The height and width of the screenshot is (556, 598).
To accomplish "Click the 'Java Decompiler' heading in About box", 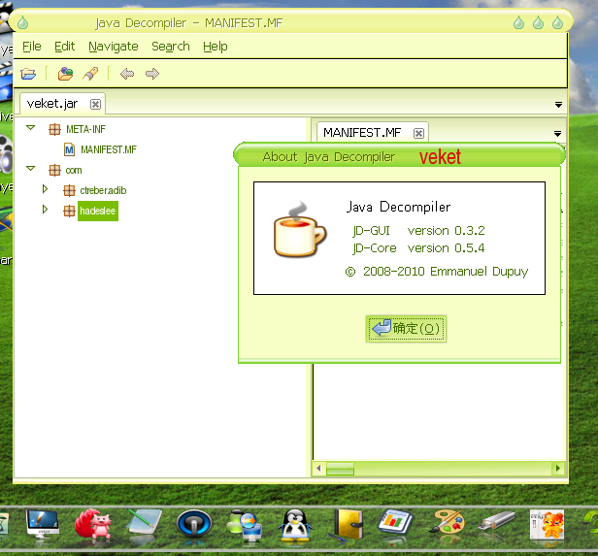I will [399, 207].
